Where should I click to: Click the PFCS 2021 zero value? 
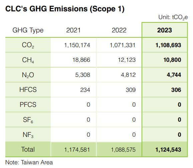point(88,105)
